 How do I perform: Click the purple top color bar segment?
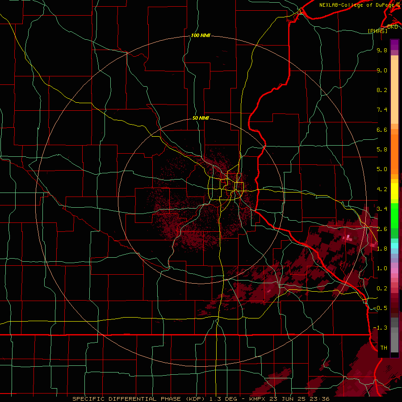pos(394,45)
